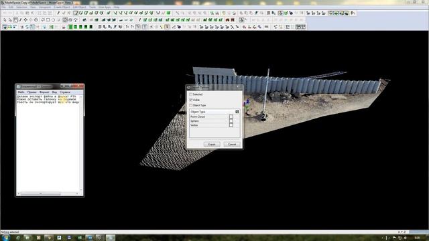Image resolution: width=429 pixels, height=241 pixels.
Task: Click the Cancel button in export dialog
Action: coord(232,145)
